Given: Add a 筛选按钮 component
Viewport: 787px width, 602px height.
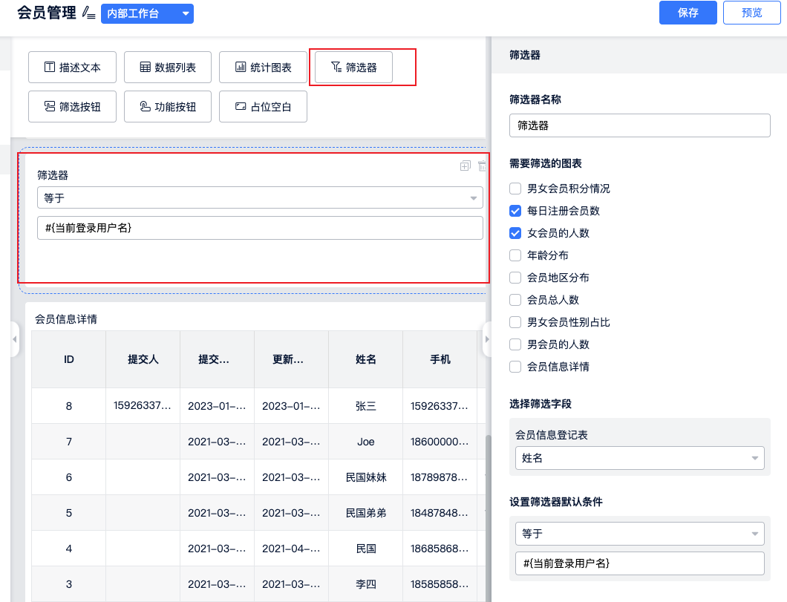Looking at the screenshot, I should 72,107.
